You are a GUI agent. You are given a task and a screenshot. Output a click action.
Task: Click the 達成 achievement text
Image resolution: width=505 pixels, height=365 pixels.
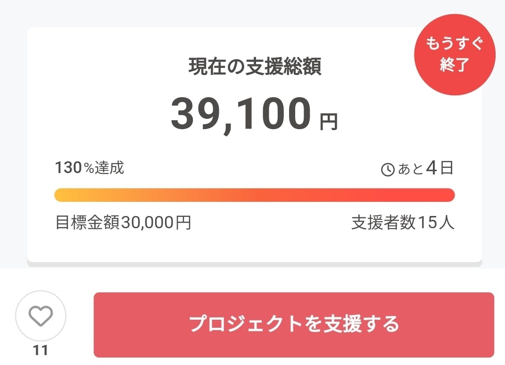(109, 168)
